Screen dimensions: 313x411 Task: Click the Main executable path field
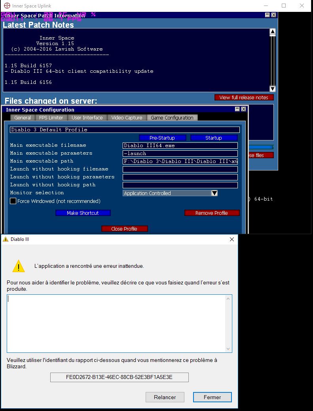[x=180, y=161]
